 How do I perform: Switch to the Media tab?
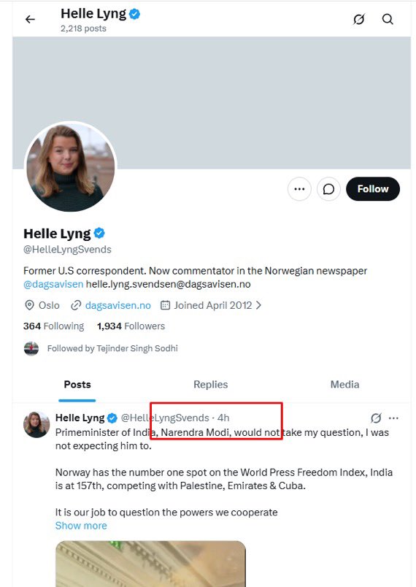344,385
